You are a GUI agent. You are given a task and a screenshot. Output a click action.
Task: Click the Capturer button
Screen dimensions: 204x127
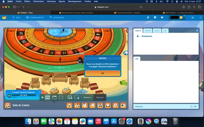tap(100, 97)
